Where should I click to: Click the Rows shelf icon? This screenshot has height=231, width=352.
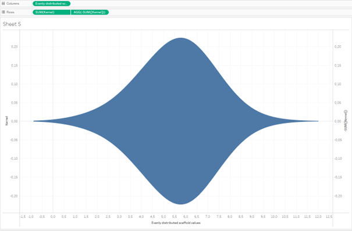(x=3, y=12)
